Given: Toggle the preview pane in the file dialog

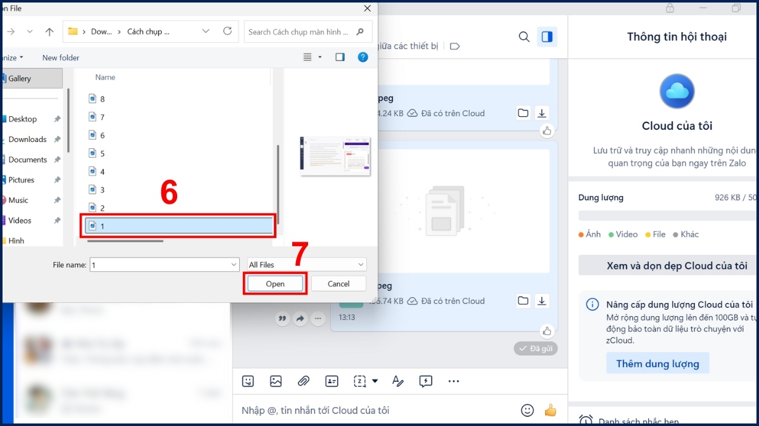Looking at the screenshot, I should [x=340, y=57].
